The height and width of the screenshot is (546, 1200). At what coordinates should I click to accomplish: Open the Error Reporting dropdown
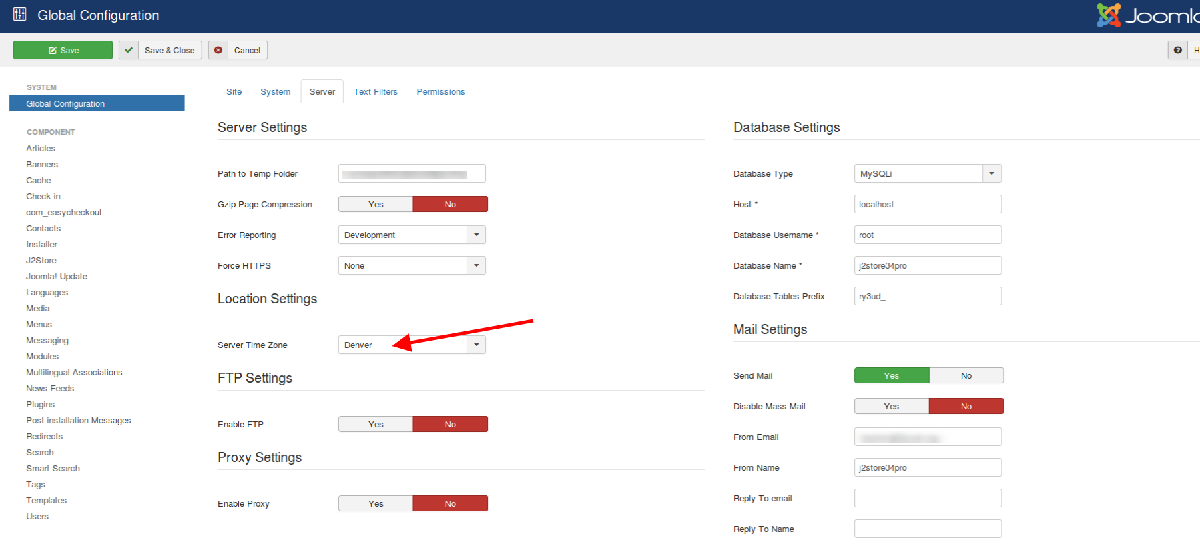pos(411,235)
